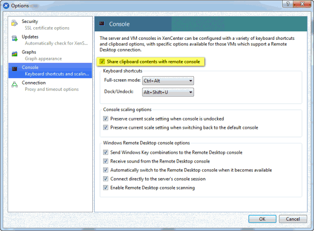Open Connection proxy and timeout options
The width and height of the screenshot is (314, 231).
50,86
